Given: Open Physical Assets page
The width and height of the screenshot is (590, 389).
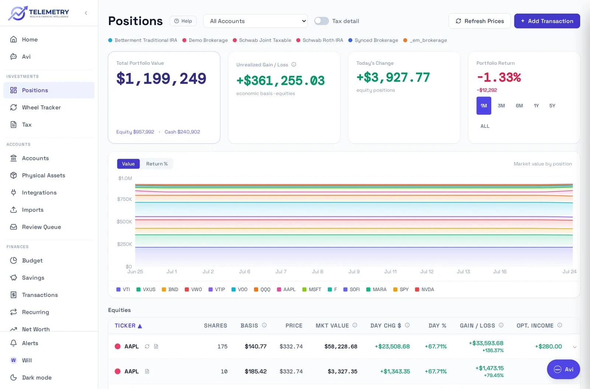Looking at the screenshot, I should click(49, 175).
